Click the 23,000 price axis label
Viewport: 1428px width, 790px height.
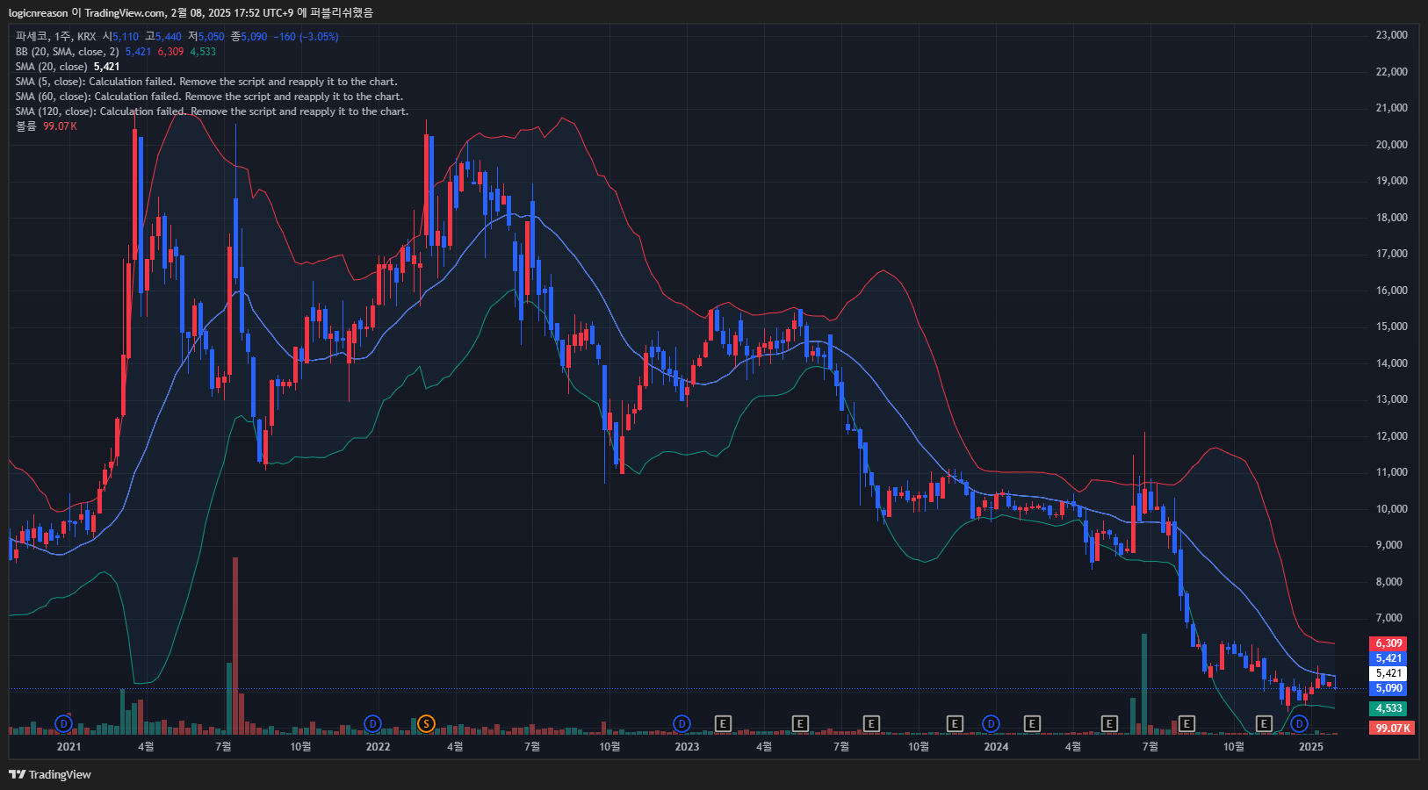pos(1391,35)
